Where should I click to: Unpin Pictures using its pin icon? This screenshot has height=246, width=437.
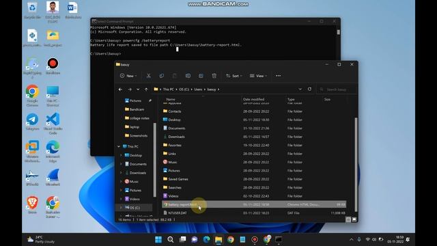click(x=150, y=100)
